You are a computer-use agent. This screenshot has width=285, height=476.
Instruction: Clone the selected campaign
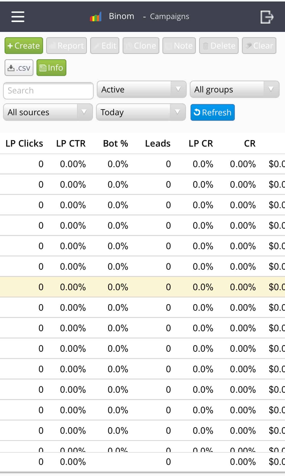click(141, 46)
